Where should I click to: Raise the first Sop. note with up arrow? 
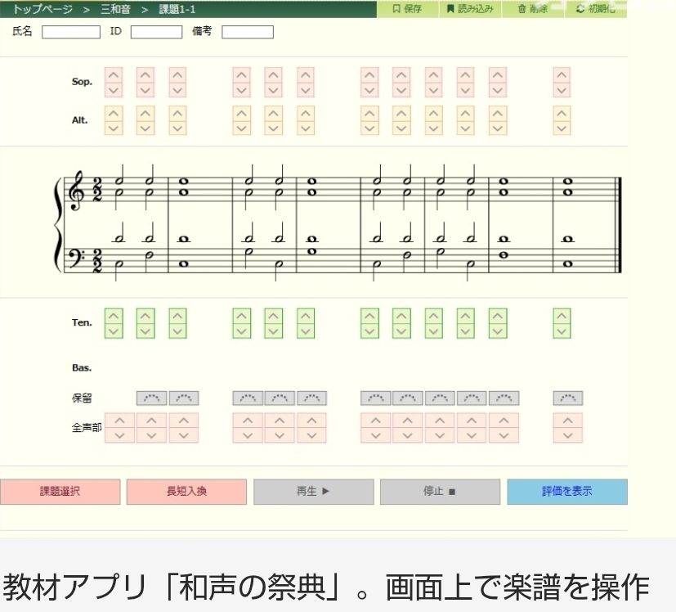[114, 75]
